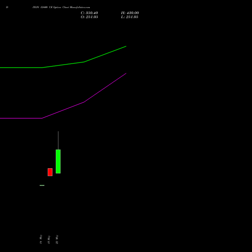Click the 14 May date label
This screenshot has height=252, width=252.
pos(41,239)
